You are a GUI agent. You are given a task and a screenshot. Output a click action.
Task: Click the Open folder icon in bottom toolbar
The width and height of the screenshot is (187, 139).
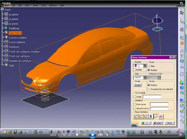click(x=10, y=132)
